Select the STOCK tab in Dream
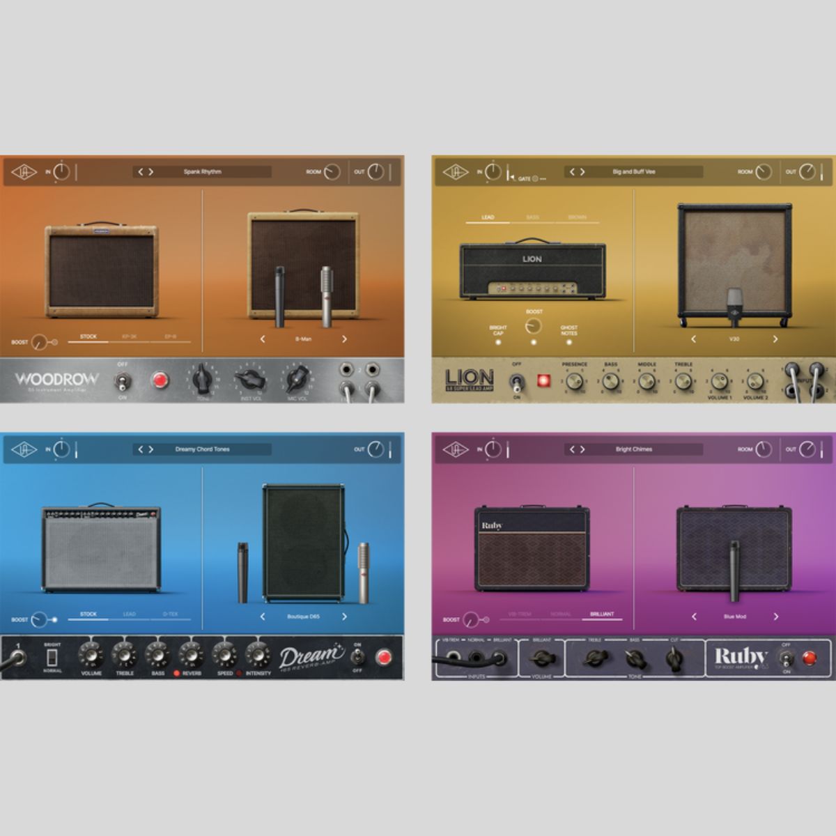 [88, 614]
